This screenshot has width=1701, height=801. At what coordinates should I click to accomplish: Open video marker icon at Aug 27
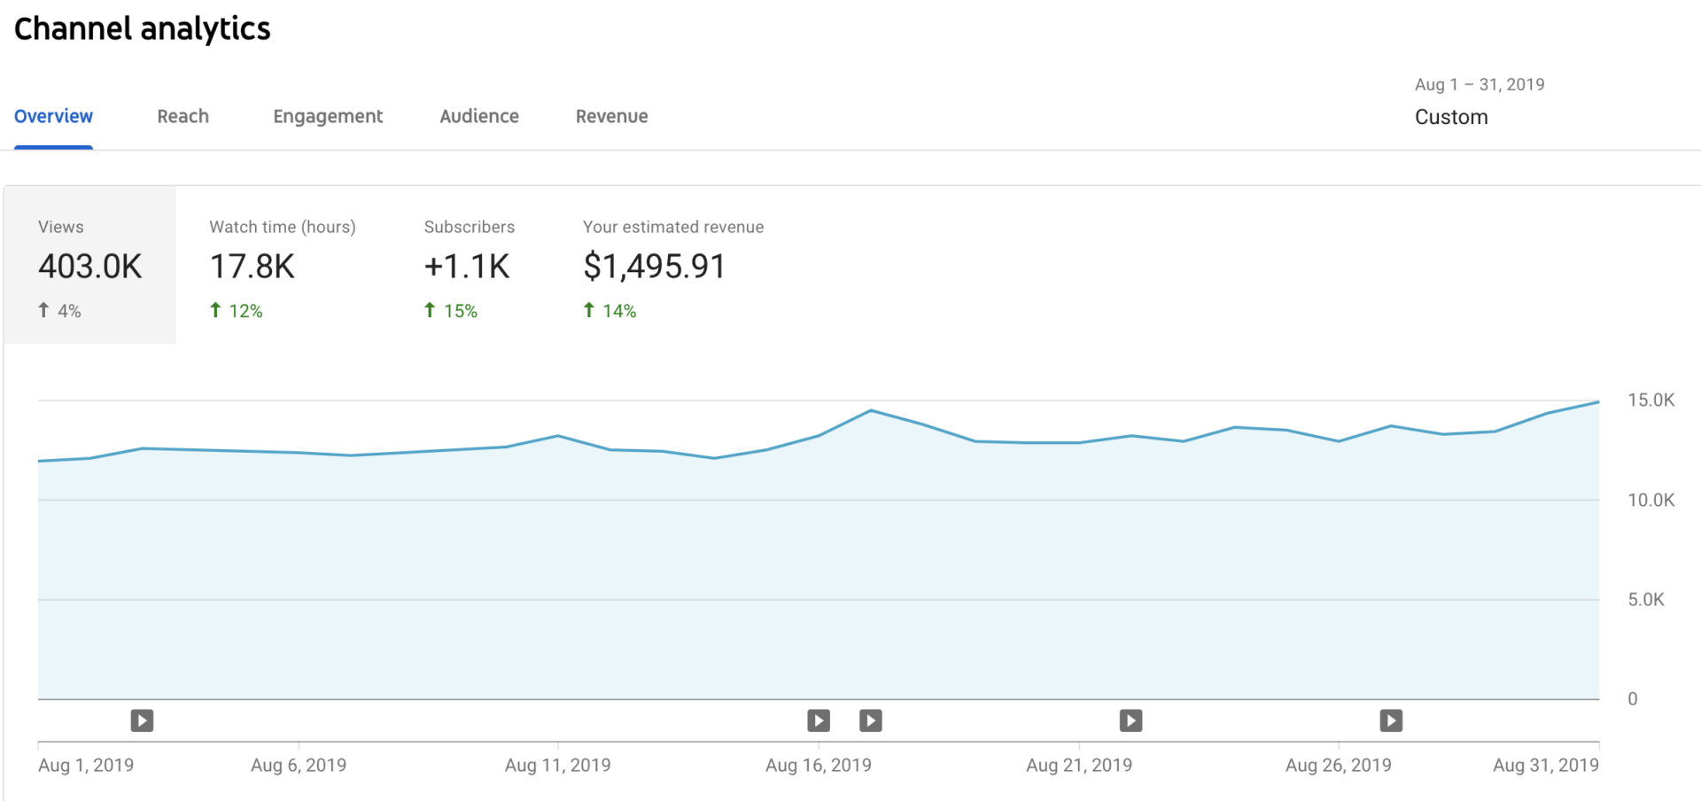pyautogui.click(x=1391, y=720)
